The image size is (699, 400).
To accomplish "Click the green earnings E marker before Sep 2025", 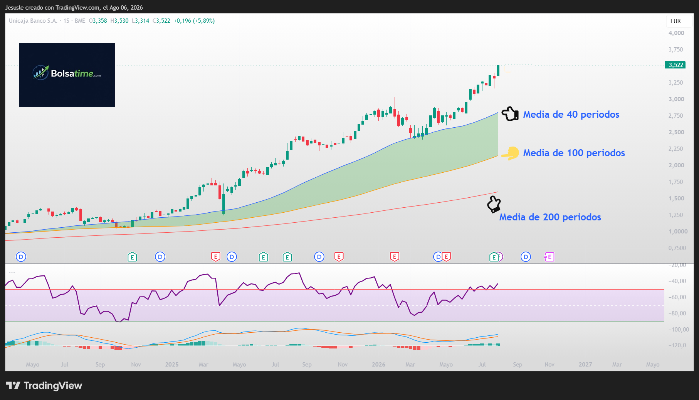I will [x=287, y=257].
